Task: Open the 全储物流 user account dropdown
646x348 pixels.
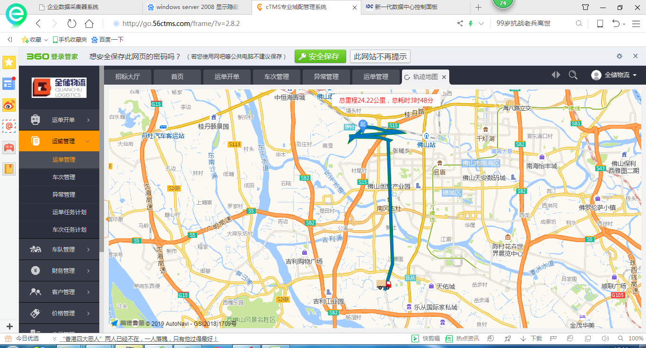Action: click(614, 75)
